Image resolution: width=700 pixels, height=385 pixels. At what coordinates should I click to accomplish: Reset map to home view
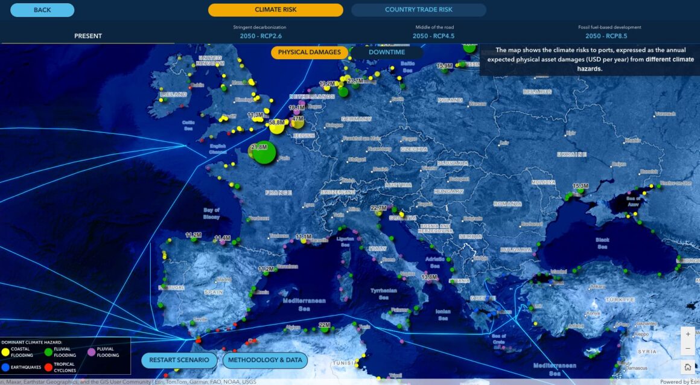687,366
